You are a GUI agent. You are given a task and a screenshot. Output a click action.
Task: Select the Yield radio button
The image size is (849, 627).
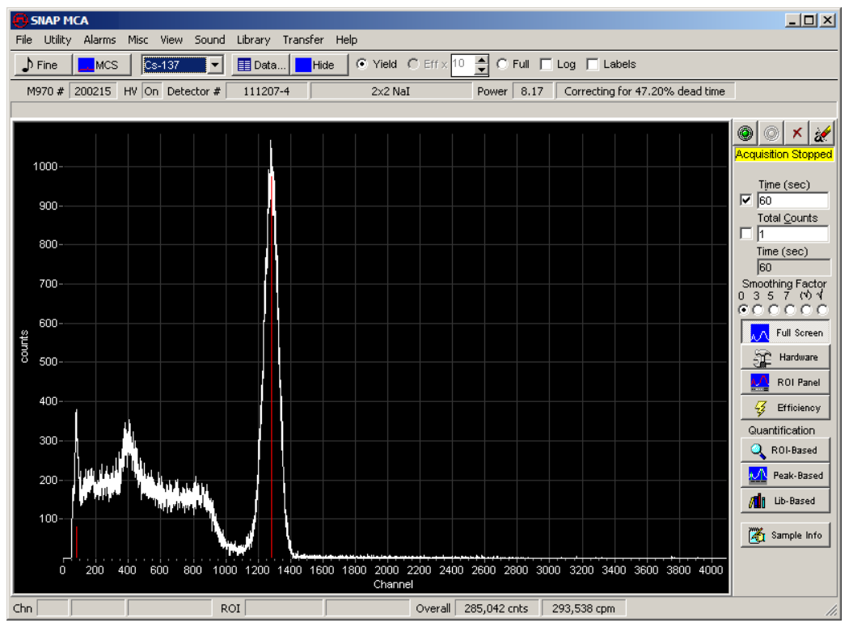tap(361, 64)
